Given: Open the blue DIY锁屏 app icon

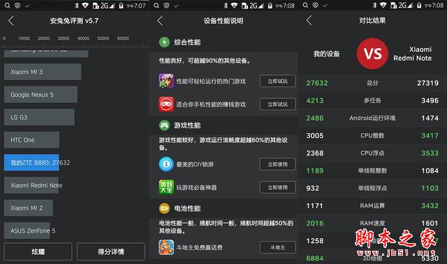Looking at the screenshot, I should coord(166,164).
